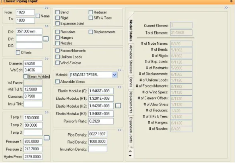Image resolution: width=235 pixels, height=163 pixels.
Task: Enable the Hangers checkbox
Action: (57, 38)
